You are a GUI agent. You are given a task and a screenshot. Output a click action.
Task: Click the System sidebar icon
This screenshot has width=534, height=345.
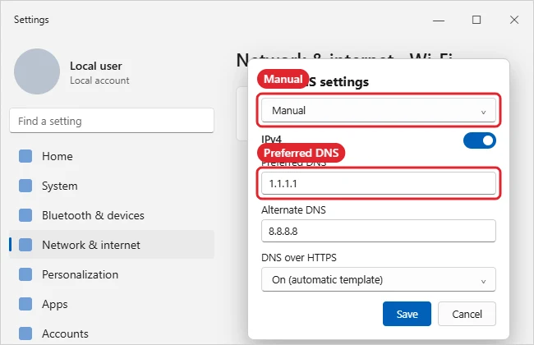click(25, 186)
